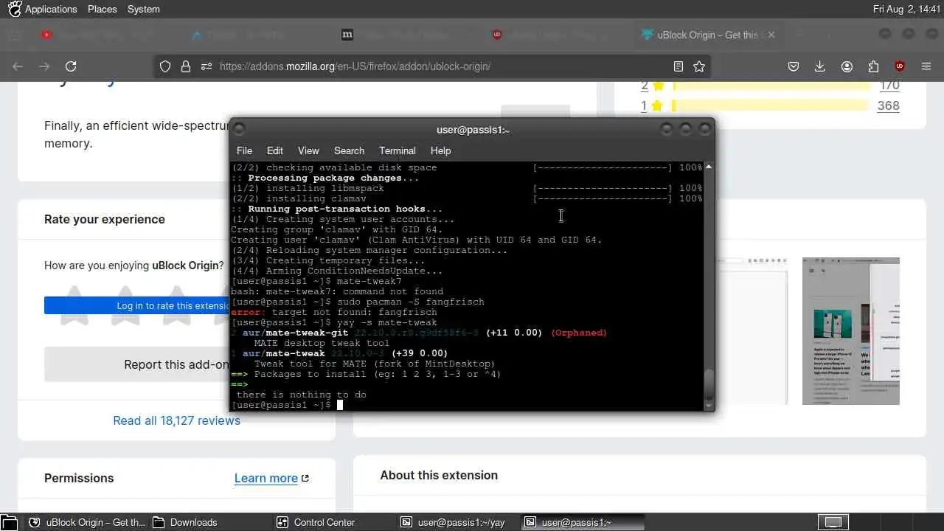
Task: Open the terminal File menu
Action: [x=244, y=150]
